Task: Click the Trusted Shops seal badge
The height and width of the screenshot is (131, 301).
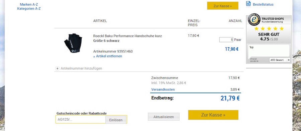Action: point(254,20)
